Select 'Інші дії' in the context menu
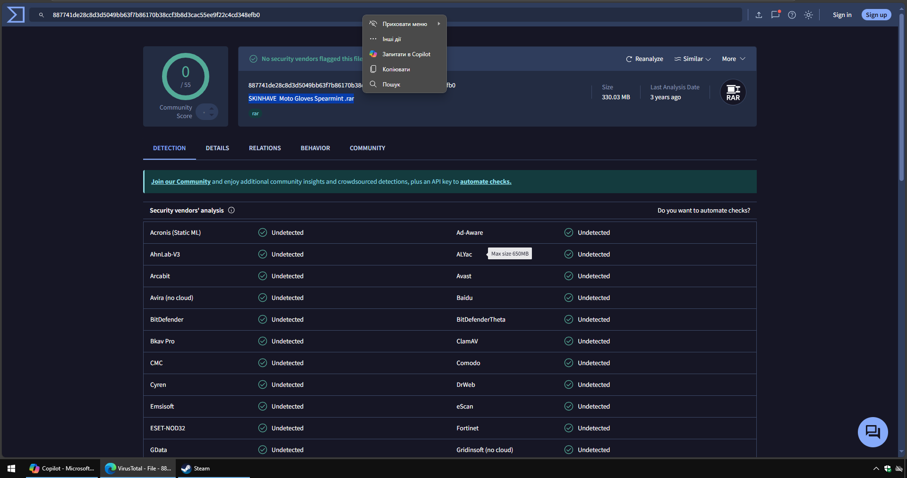Image resolution: width=907 pixels, height=478 pixels. [404, 39]
